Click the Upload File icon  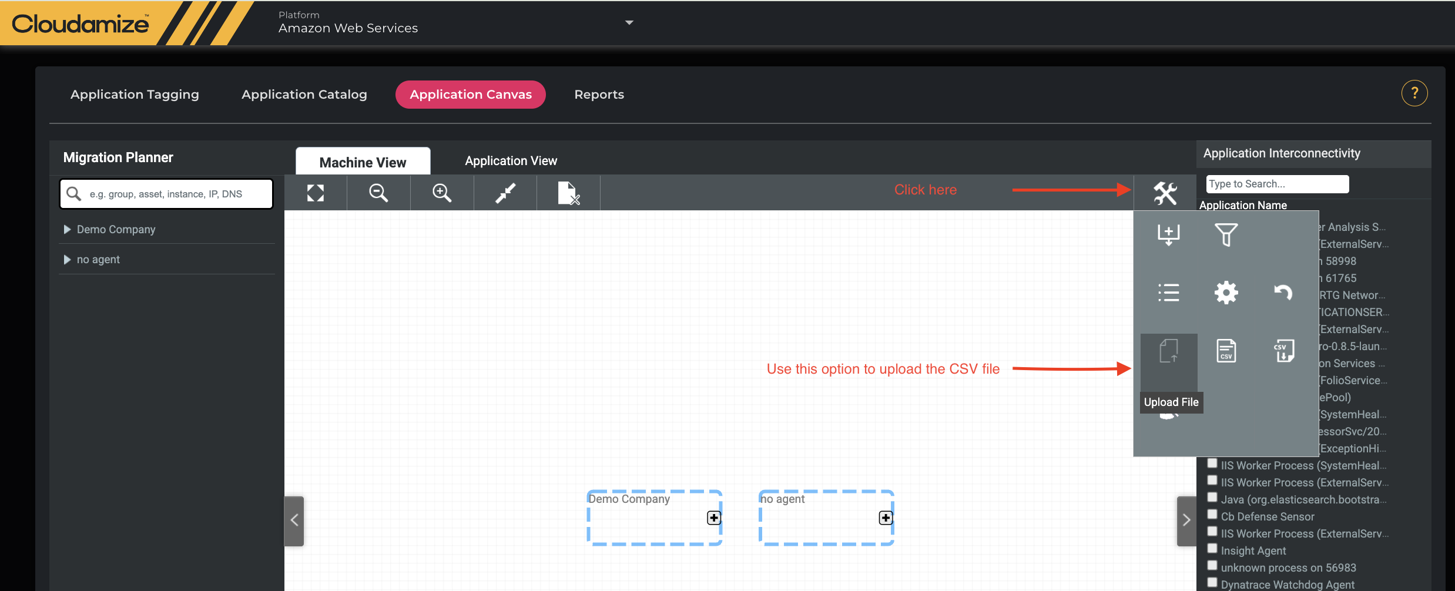[1168, 351]
